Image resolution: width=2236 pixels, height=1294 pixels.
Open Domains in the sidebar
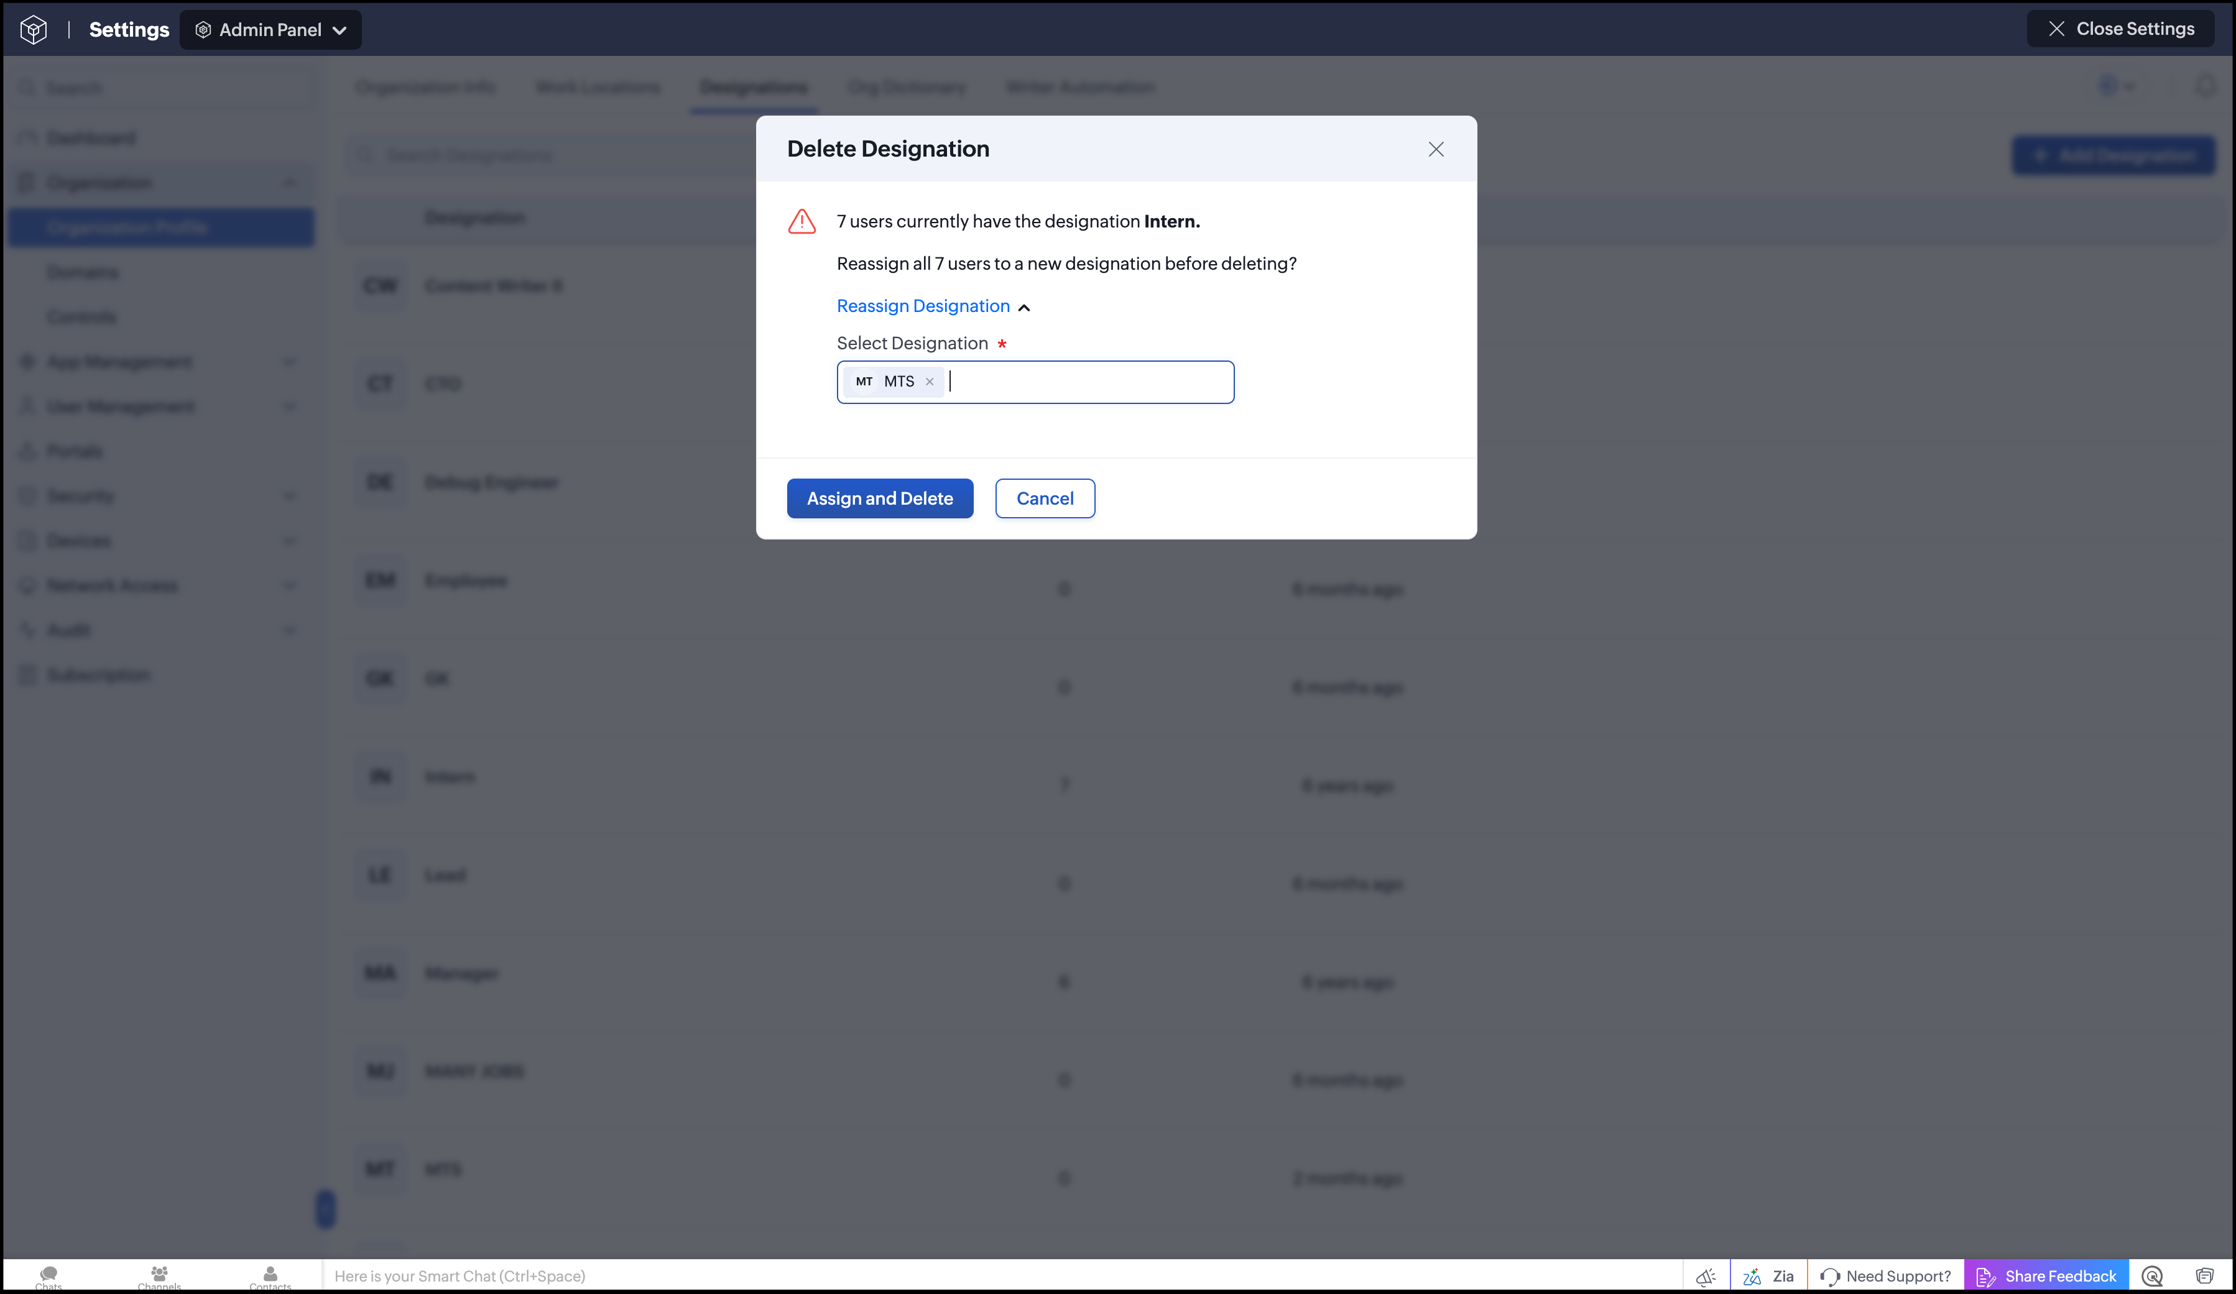point(160,272)
